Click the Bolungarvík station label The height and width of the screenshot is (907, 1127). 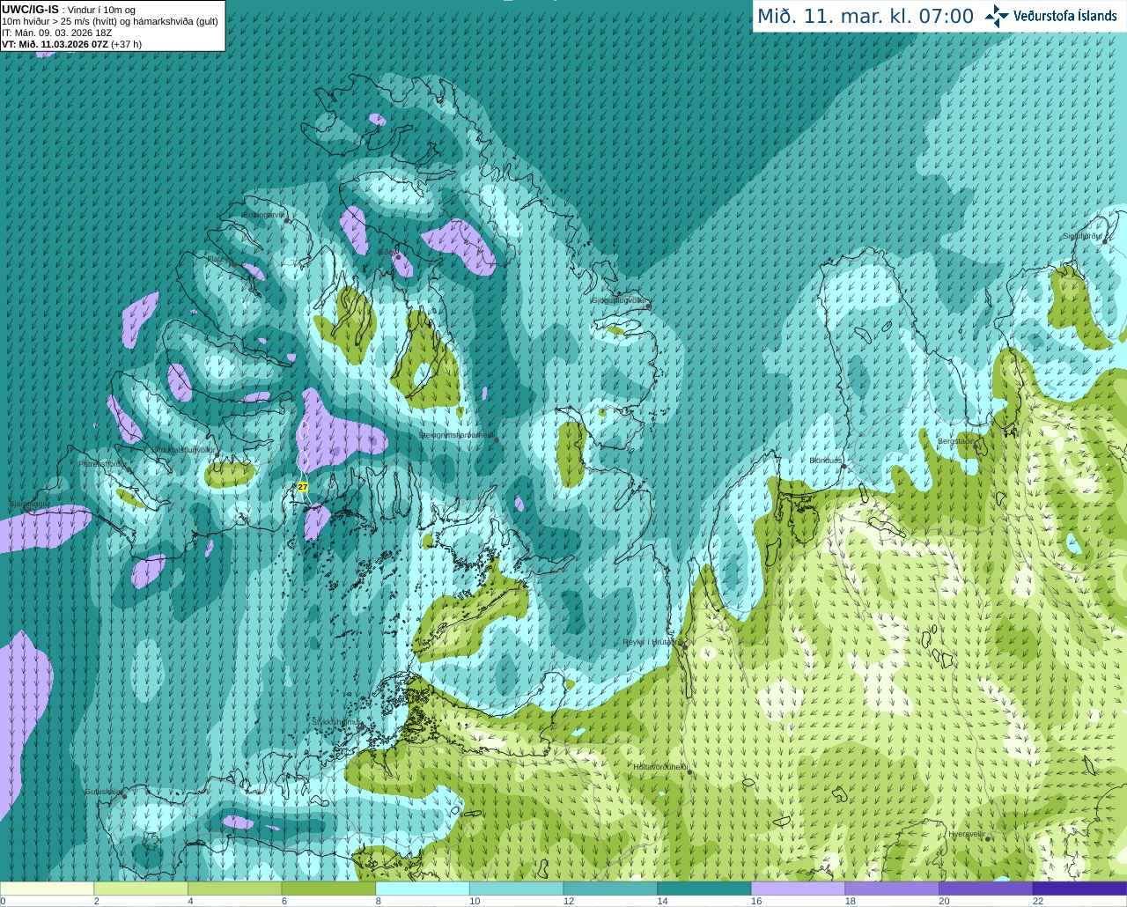263,215
